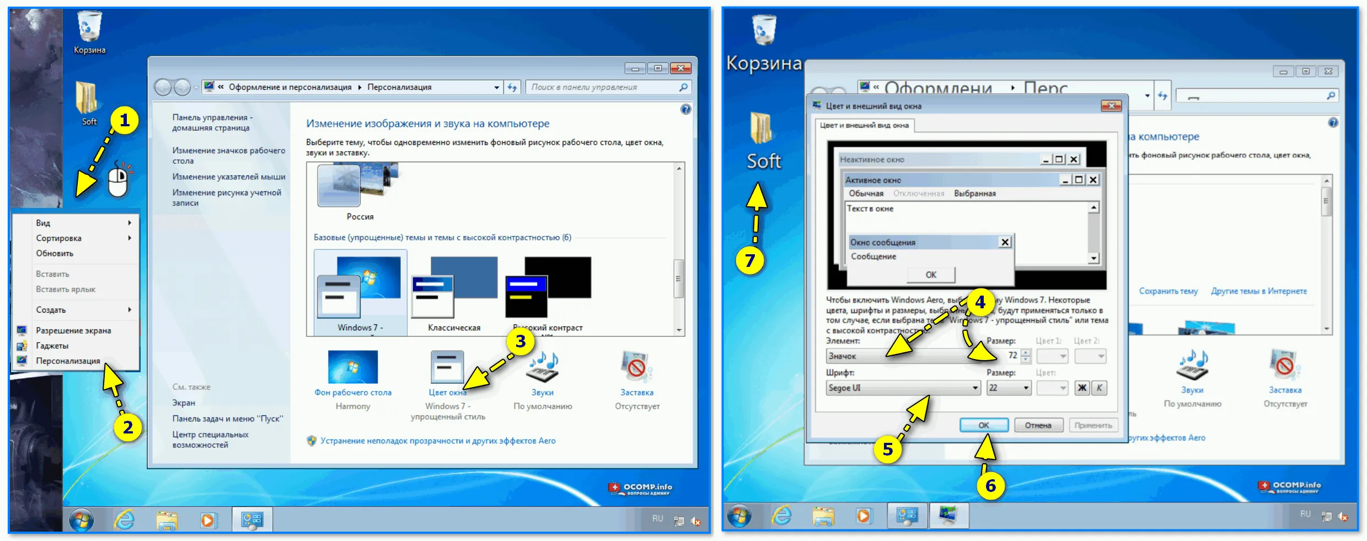This screenshot has height=541, width=1367.
Task: Open the Цвет 1 color dropdown
Action: [x=1052, y=356]
